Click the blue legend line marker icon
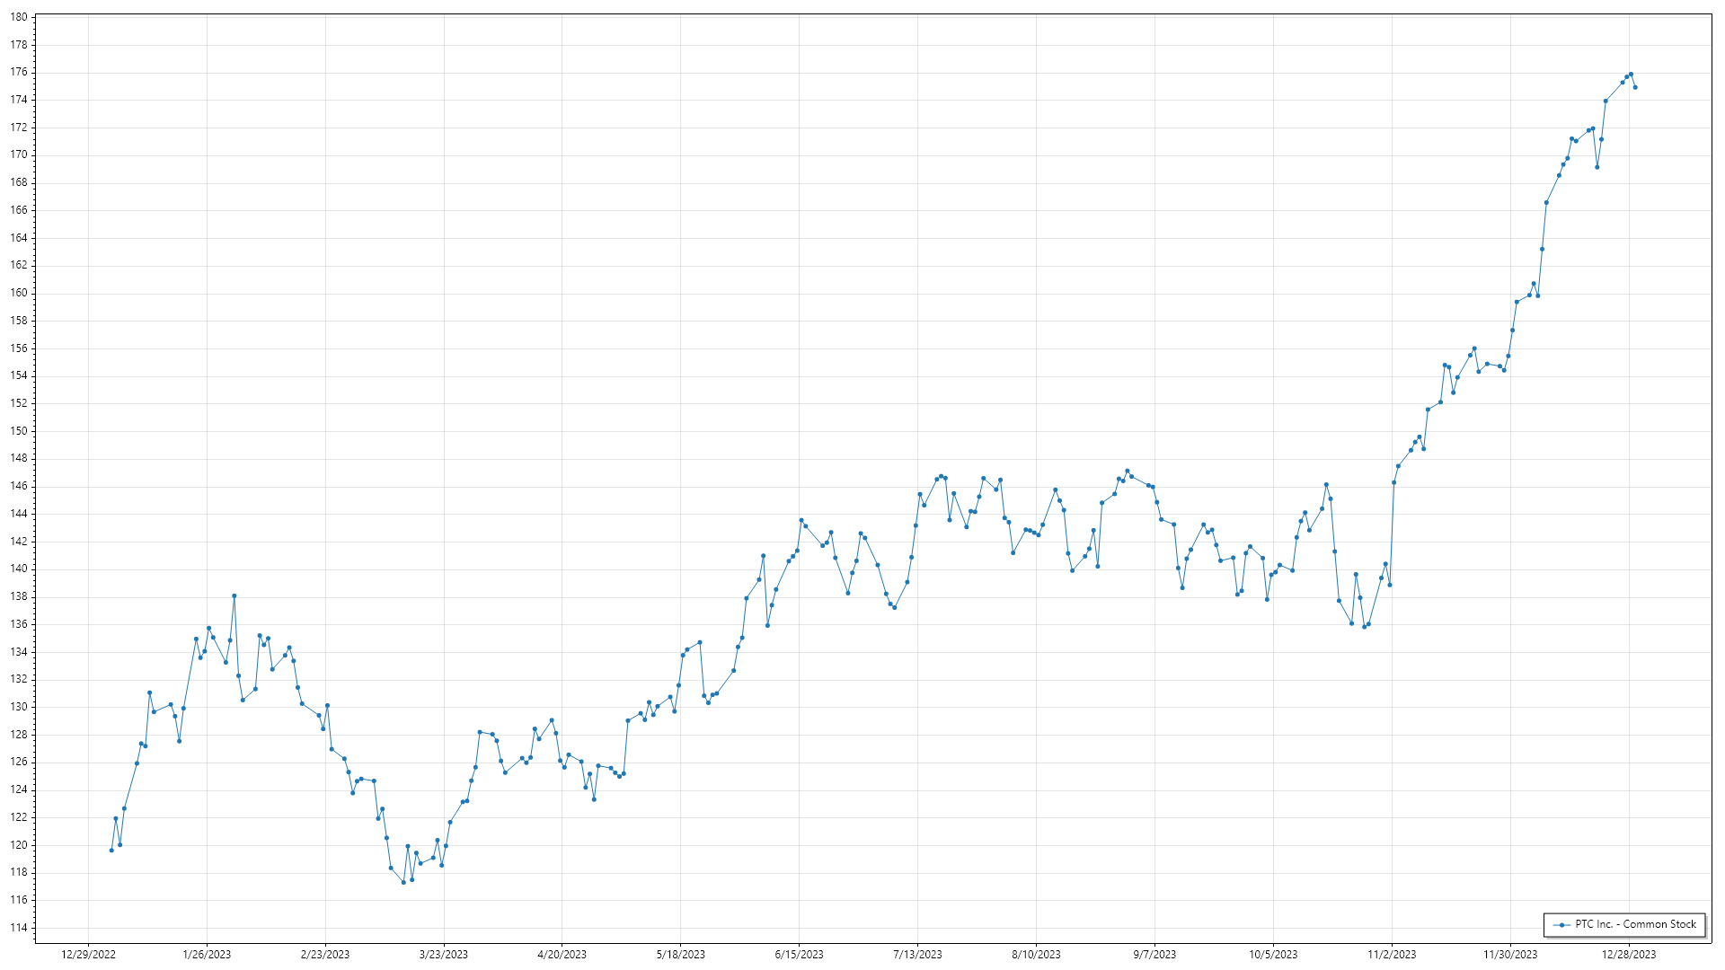 [x=1562, y=925]
